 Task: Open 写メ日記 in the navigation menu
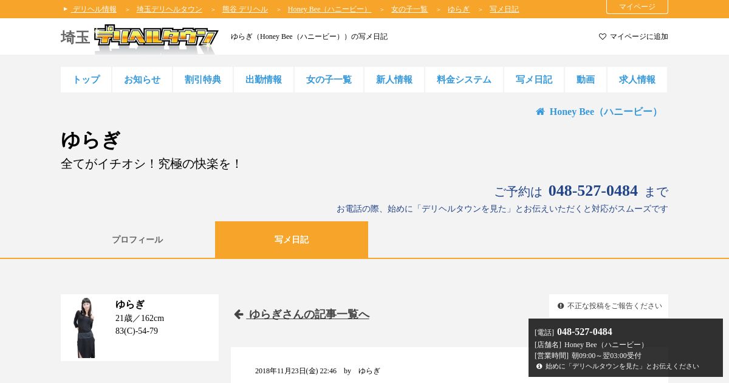534,80
